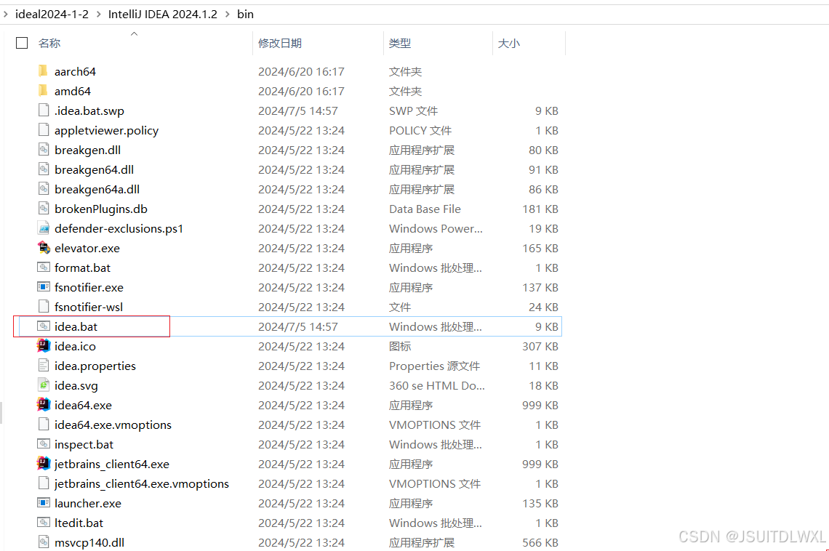Navigate to ideal2024-1-2 in the breadcrumb
Viewport: 829px width, 551px height.
[52, 15]
